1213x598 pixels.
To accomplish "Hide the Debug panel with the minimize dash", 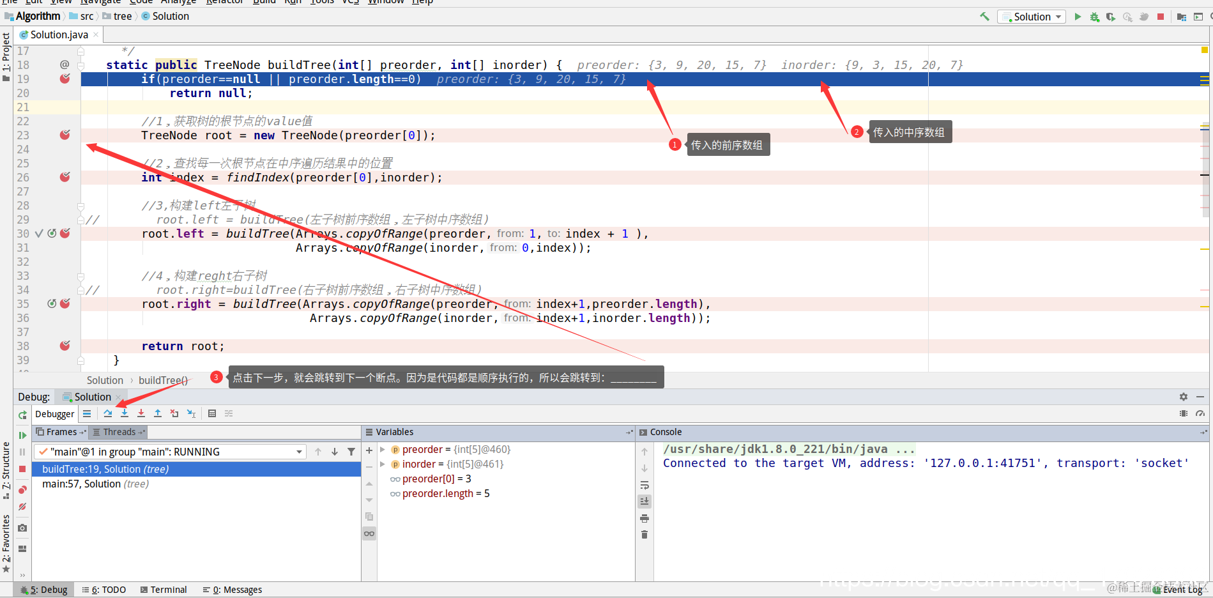I will [x=1200, y=397].
